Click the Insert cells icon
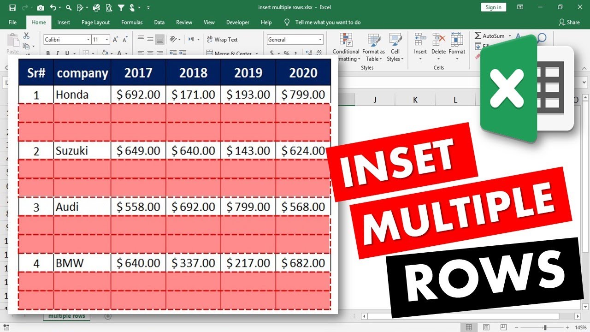The width and height of the screenshot is (590, 332). (x=420, y=40)
